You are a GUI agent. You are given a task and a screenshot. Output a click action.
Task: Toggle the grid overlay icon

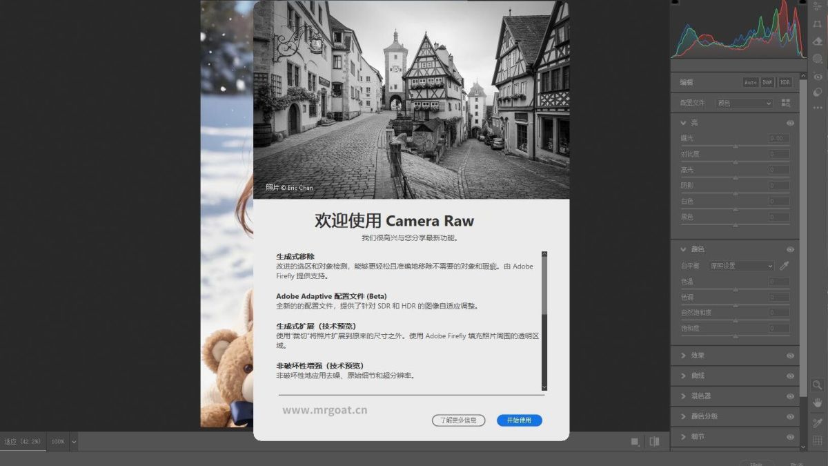click(817, 440)
